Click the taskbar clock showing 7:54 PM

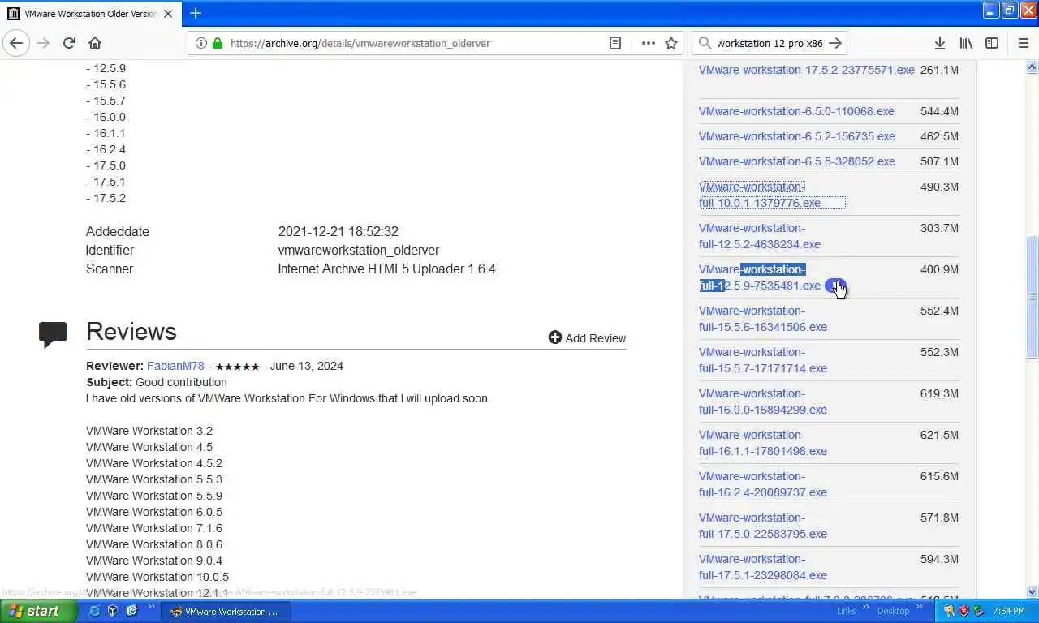(x=1011, y=611)
